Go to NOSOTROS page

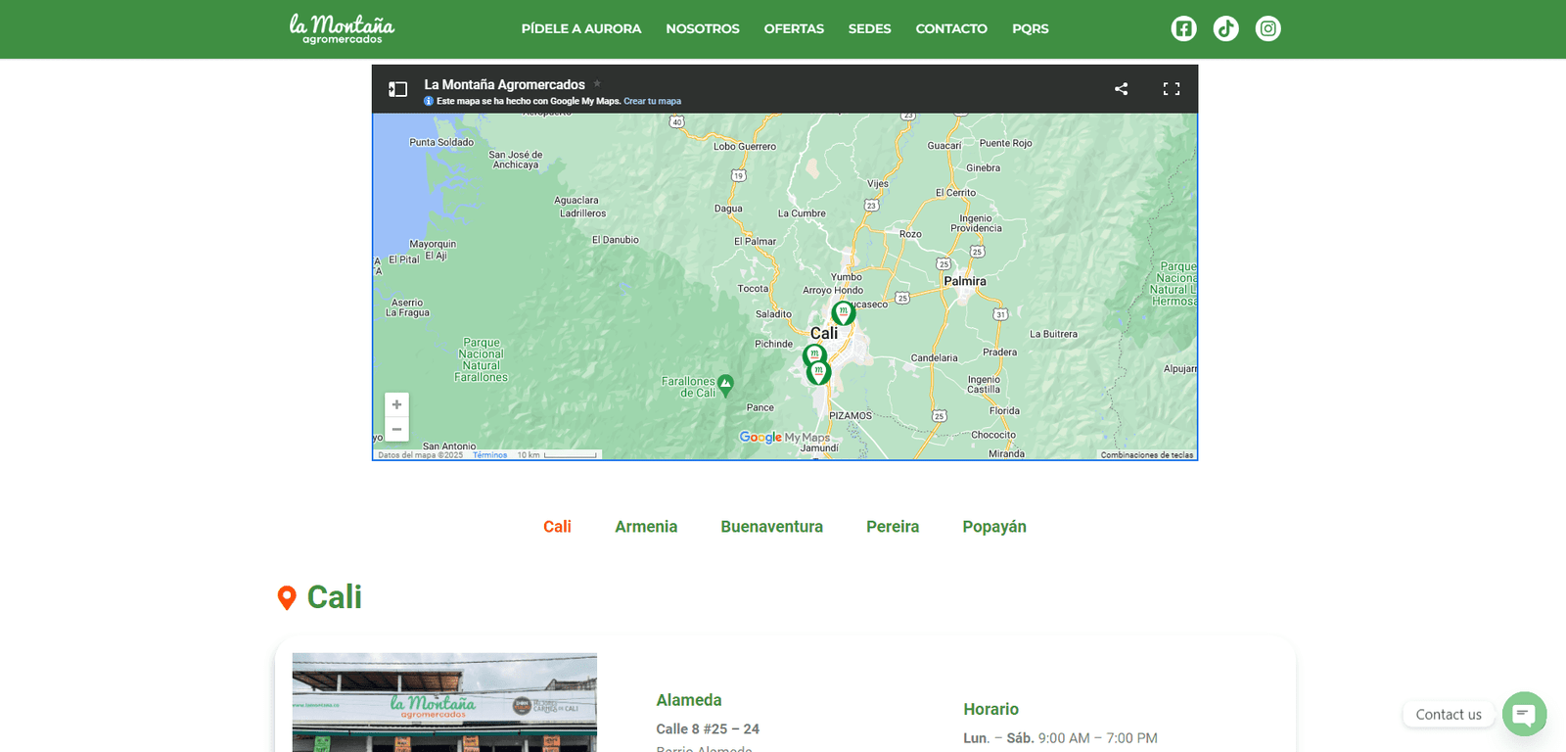[x=703, y=28]
